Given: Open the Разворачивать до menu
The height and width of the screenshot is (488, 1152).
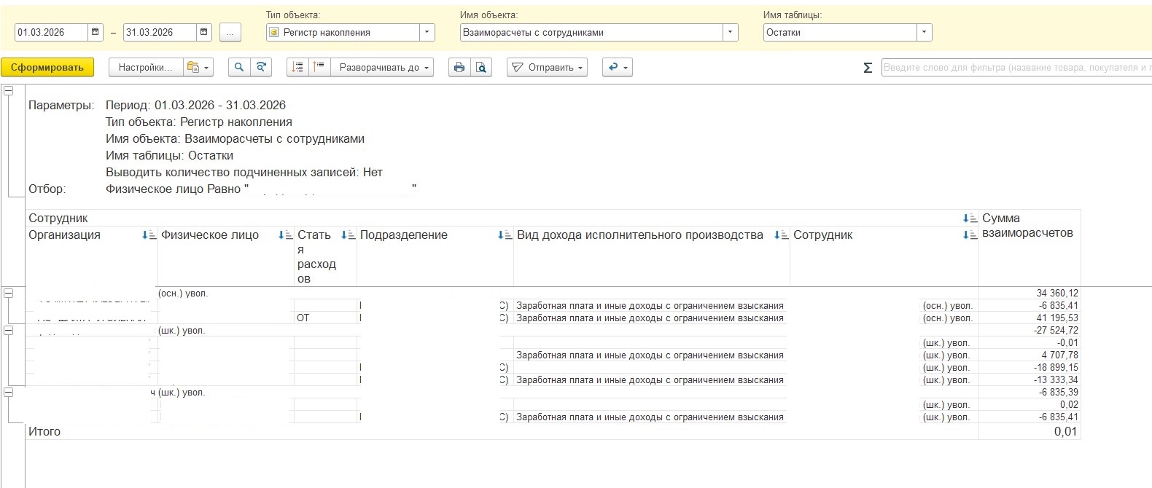Looking at the screenshot, I should 382,67.
